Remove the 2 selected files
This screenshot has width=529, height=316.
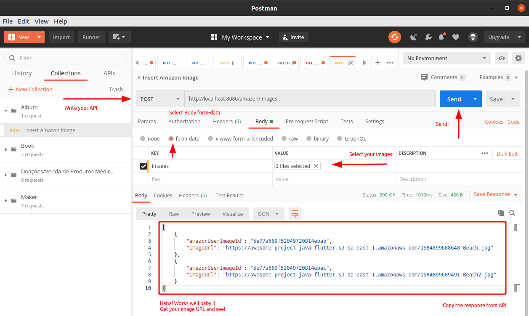[x=316, y=166]
